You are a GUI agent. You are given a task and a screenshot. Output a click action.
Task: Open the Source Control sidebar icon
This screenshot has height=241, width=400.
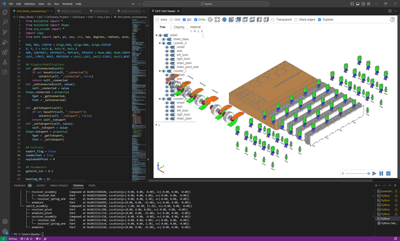[5, 32]
